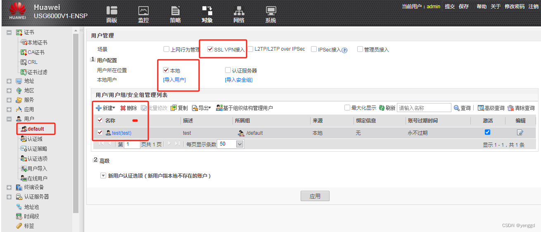Enable the IPSec接入 checkbox

(x=314, y=49)
